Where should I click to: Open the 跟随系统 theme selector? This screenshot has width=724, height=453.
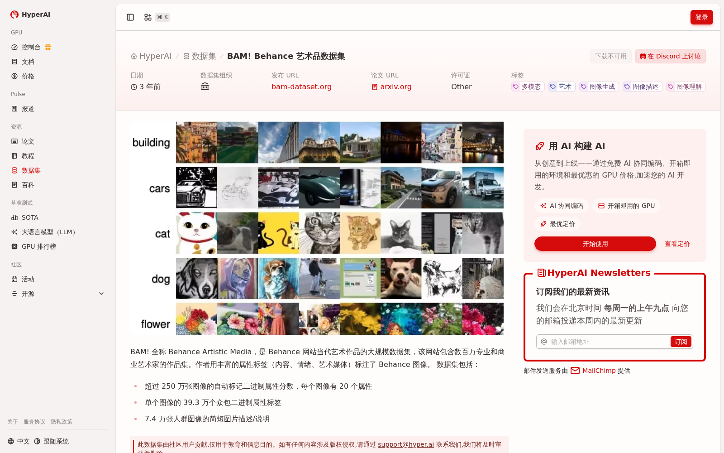[51, 441]
